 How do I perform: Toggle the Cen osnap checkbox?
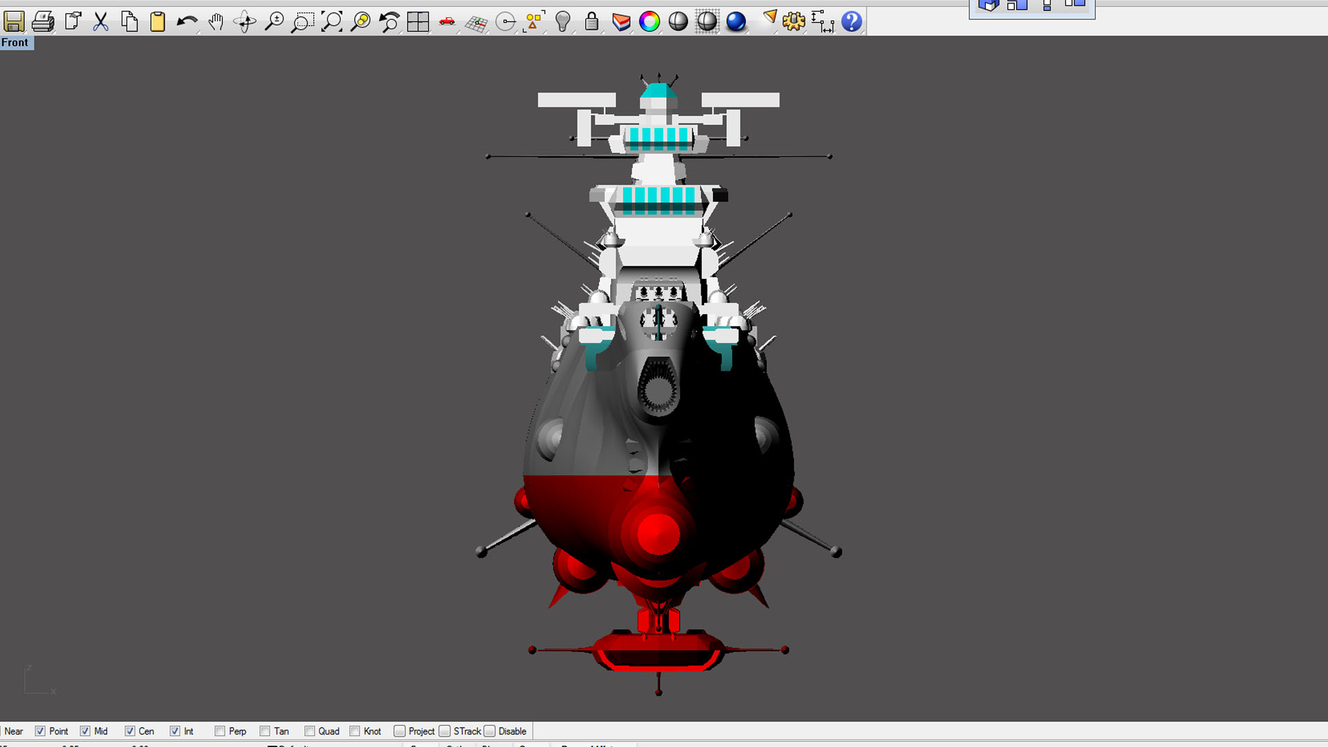click(x=130, y=731)
